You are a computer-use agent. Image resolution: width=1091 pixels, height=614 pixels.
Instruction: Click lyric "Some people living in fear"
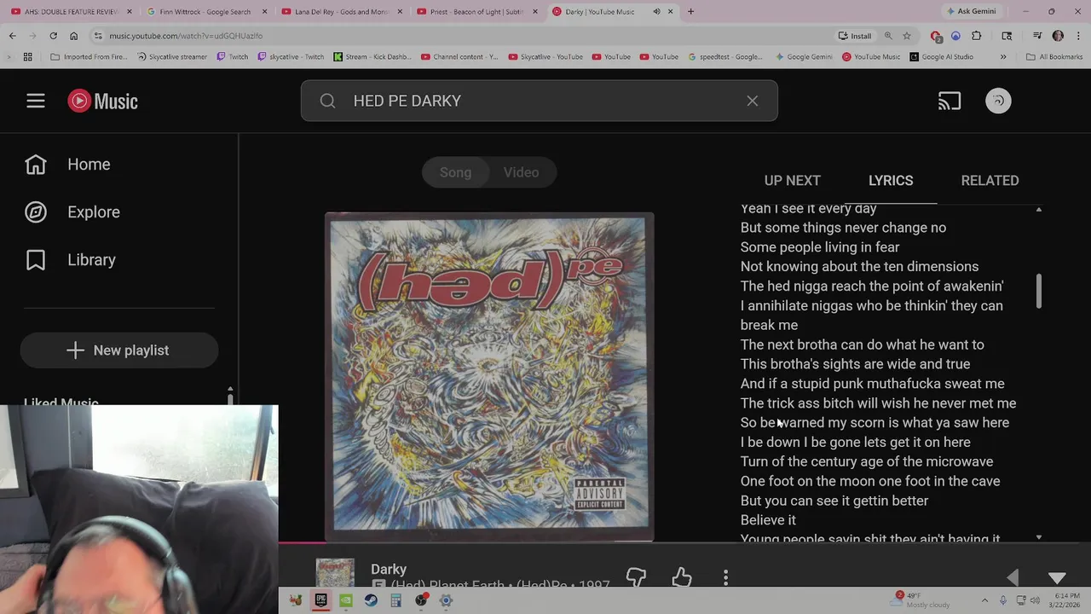[x=820, y=247]
